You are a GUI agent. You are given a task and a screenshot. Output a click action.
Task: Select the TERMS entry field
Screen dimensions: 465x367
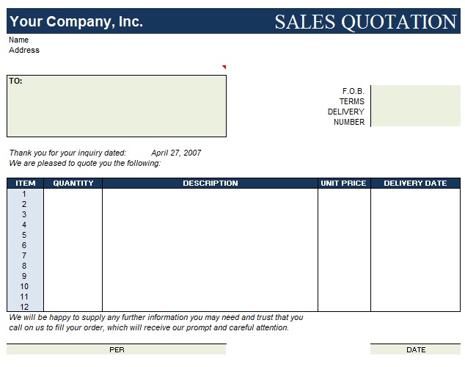click(415, 101)
